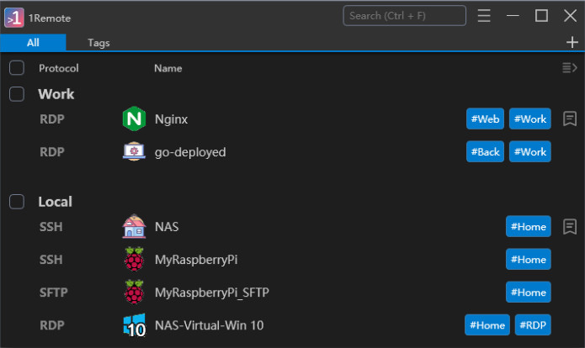585x348 pixels.
Task: Click the #Home tag on MyRaspberryPi
Action: [x=529, y=260]
